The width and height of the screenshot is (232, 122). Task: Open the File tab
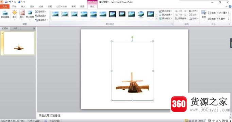click(x=5, y=6)
